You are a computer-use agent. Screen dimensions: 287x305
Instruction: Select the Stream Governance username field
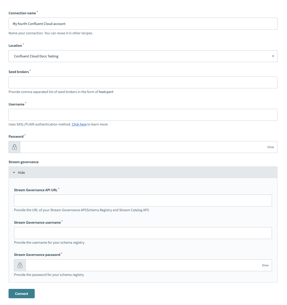click(143, 233)
